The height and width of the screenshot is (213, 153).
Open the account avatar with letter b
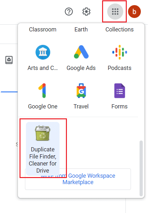tap(134, 12)
